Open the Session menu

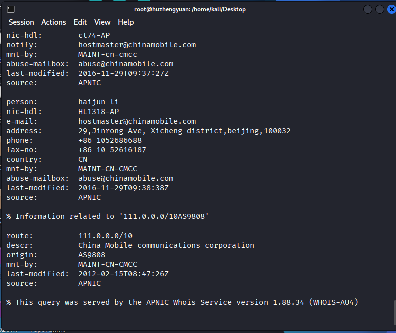click(21, 22)
